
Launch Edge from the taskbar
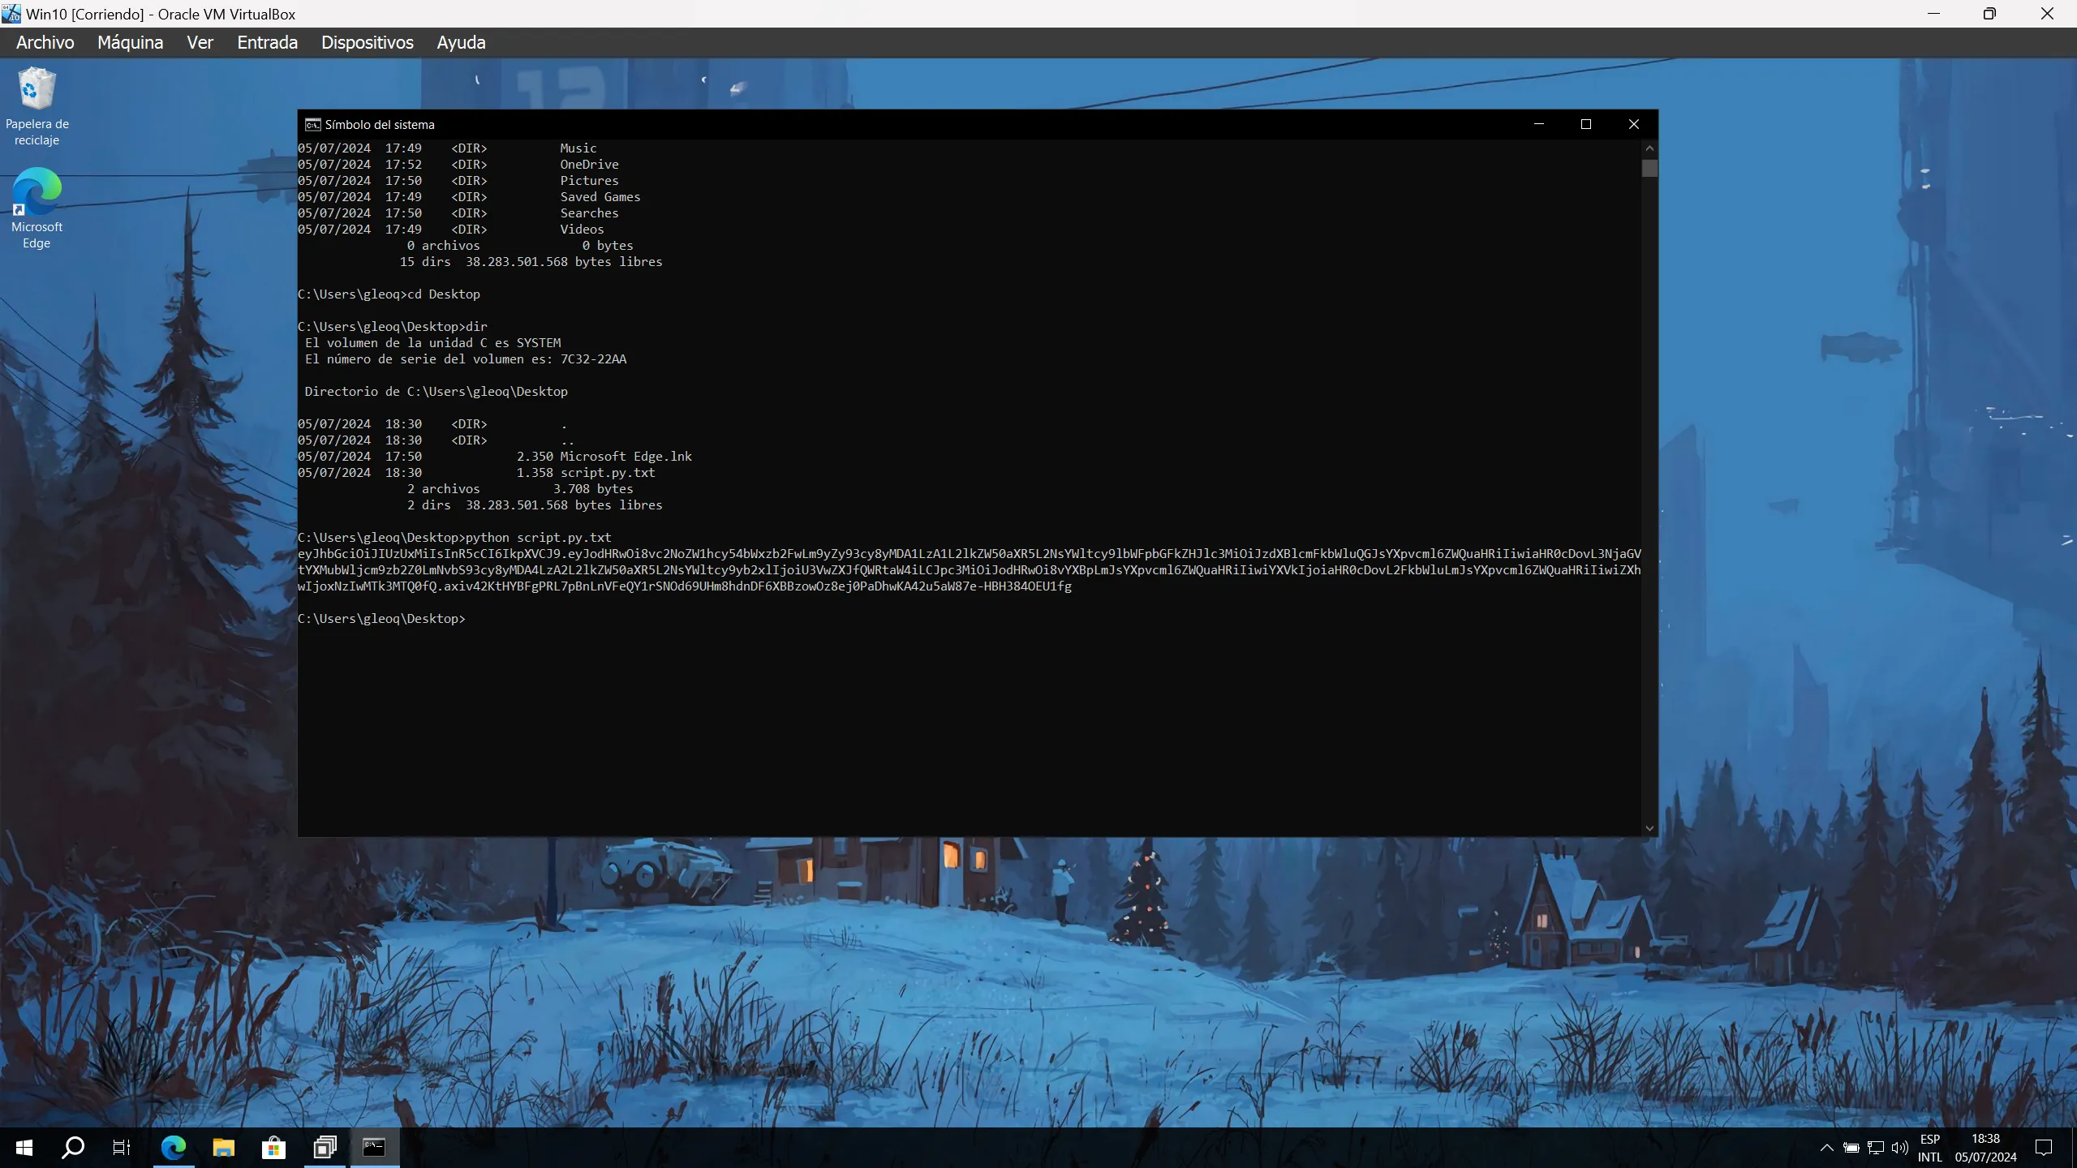click(x=173, y=1148)
